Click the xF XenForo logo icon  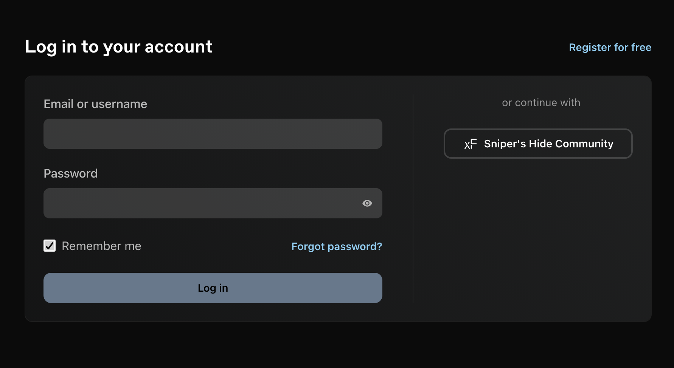[x=471, y=144]
